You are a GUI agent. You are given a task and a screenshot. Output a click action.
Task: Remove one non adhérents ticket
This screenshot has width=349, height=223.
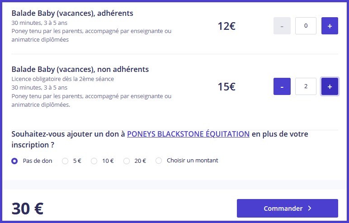tap(282, 86)
